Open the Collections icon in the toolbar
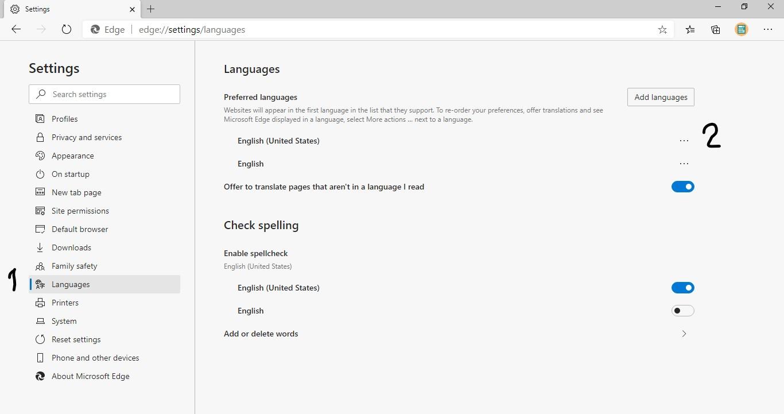This screenshot has height=414, width=784. click(x=715, y=30)
